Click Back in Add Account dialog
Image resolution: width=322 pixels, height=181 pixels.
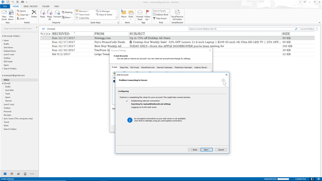tap(194, 150)
